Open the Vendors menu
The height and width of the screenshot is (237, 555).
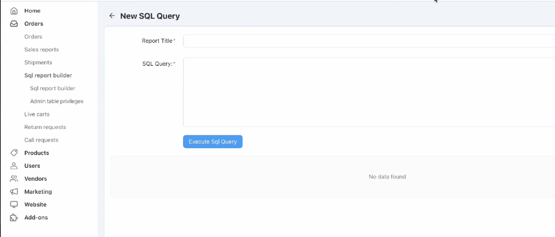pos(35,179)
